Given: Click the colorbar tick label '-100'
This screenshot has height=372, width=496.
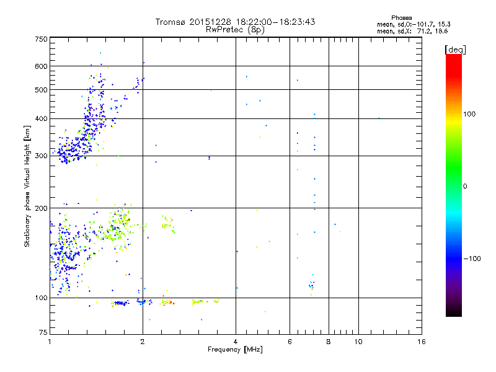Looking at the screenshot, I should [x=472, y=259].
